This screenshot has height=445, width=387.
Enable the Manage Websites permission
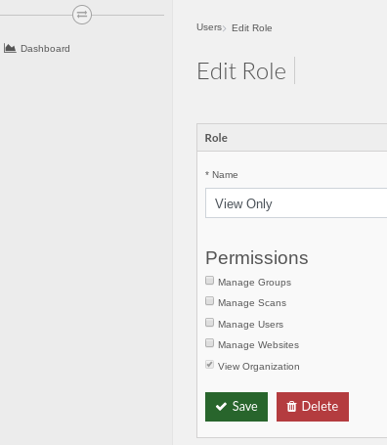(x=209, y=343)
